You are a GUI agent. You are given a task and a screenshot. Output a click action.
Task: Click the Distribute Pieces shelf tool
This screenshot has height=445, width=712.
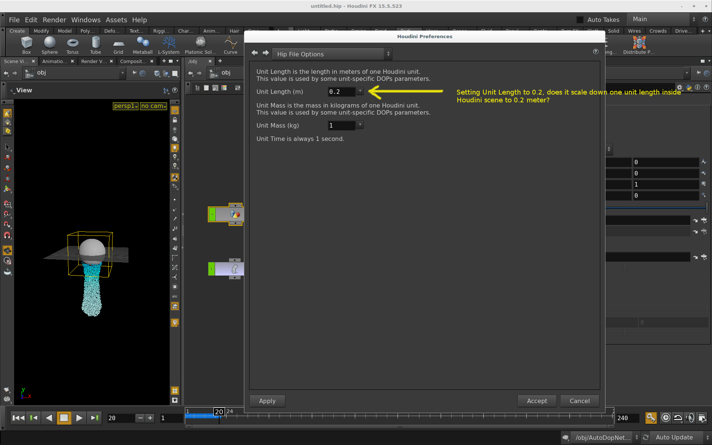point(639,45)
